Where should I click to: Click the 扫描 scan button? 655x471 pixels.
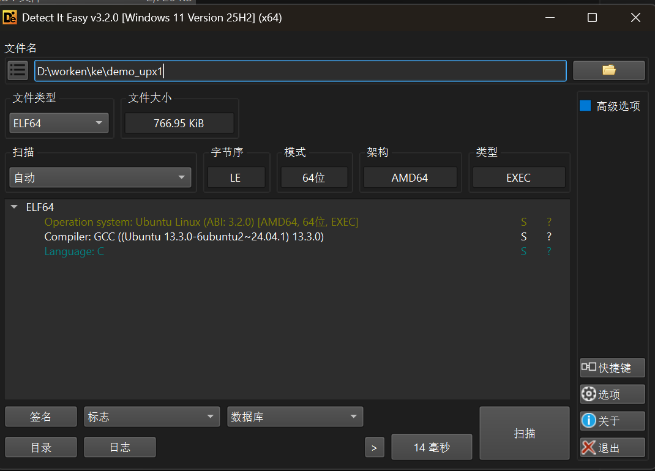524,433
